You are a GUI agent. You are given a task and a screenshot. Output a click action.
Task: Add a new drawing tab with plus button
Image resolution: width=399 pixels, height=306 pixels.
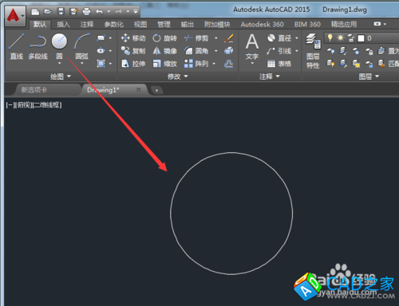156,90
